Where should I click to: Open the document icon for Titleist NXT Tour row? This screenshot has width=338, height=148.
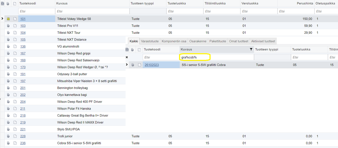point(15,33)
